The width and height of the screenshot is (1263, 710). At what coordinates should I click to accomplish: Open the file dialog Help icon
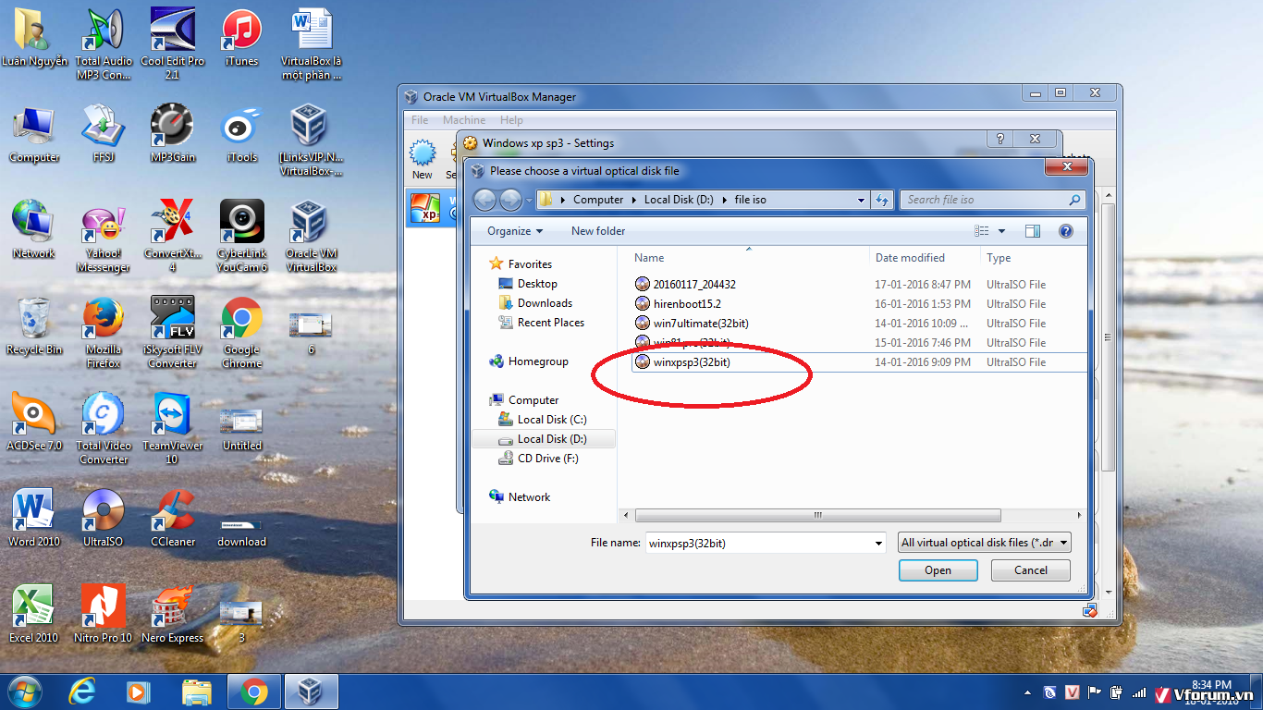(x=1066, y=231)
